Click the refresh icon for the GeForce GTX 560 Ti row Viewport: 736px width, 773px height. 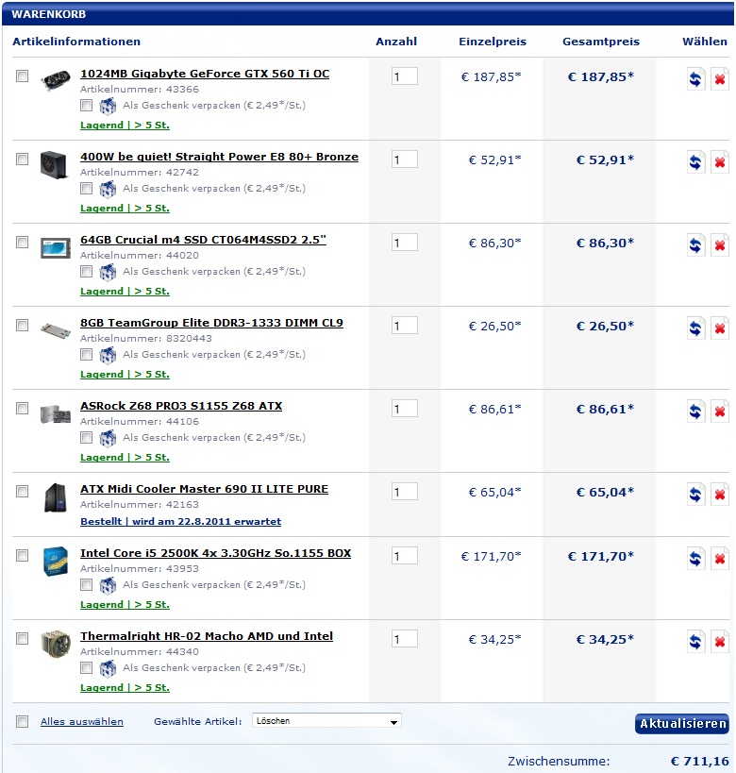[695, 79]
